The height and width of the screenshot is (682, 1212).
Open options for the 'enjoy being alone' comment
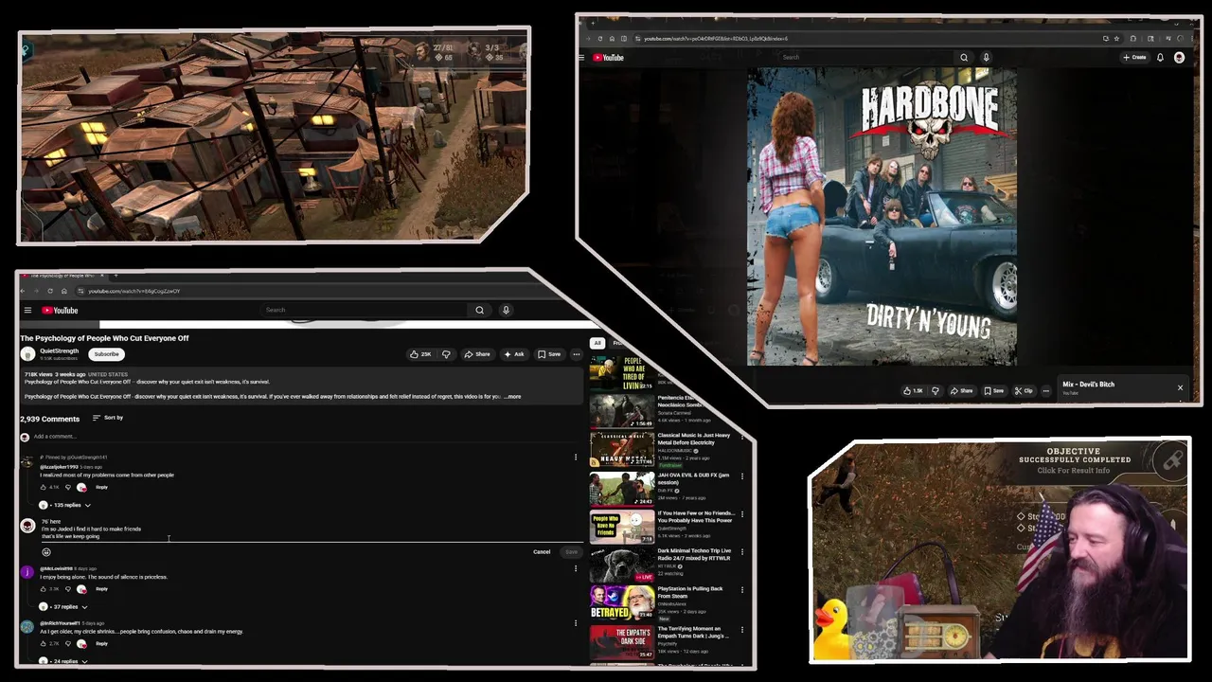point(575,568)
